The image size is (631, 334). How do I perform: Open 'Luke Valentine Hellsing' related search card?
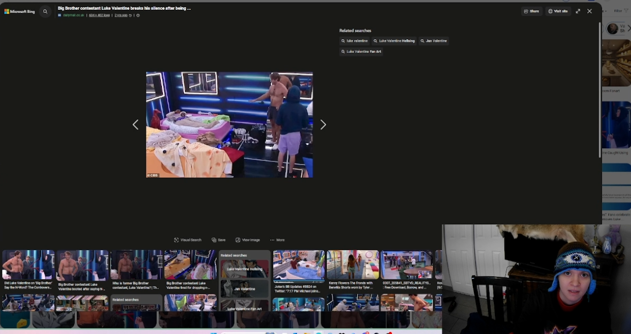point(245,269)
